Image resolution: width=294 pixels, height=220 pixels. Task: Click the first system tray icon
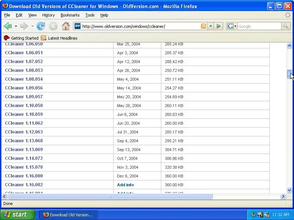[253, 214]
